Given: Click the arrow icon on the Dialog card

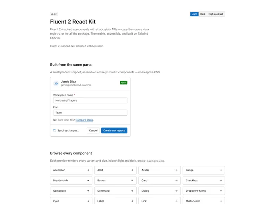Looking at the screenshot, I should (x=176, y=191).
